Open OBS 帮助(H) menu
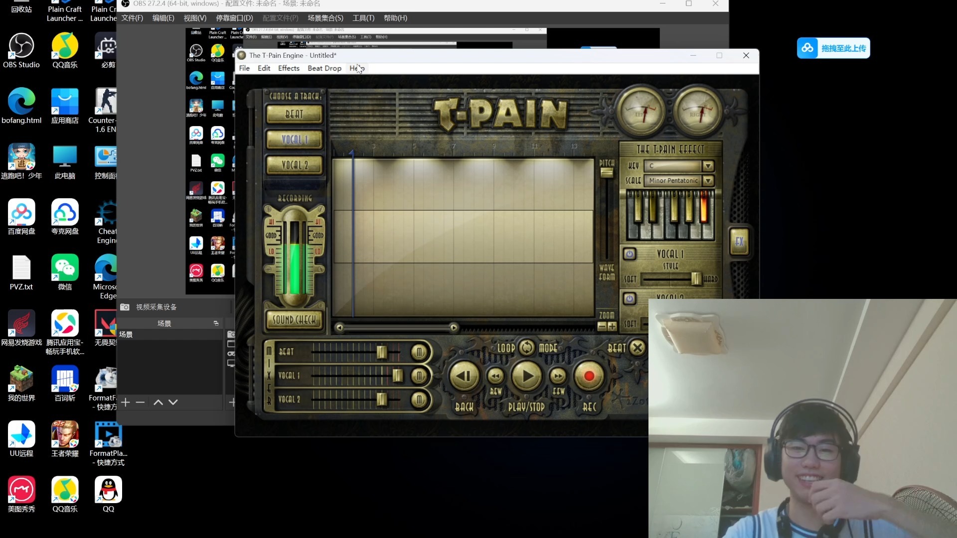 (395, 18)
